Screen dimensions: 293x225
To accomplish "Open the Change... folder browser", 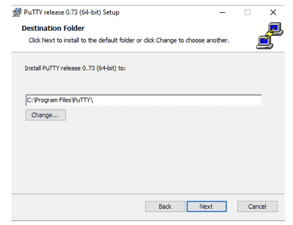I will pyautogui.click(x=45, y=115).
